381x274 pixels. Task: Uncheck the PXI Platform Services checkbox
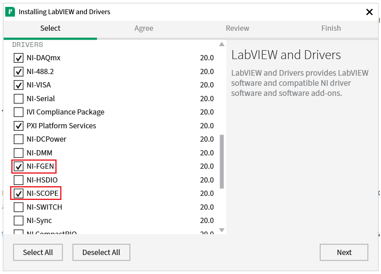coord(19,126)
